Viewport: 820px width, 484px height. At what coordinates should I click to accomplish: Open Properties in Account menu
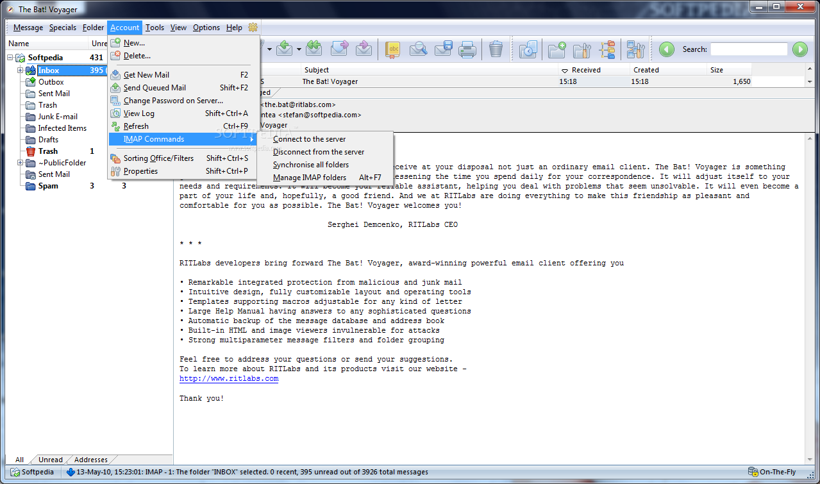coord(183,171)
